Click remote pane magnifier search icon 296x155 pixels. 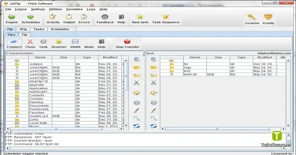pyautogui.click(x=154, y=118)
